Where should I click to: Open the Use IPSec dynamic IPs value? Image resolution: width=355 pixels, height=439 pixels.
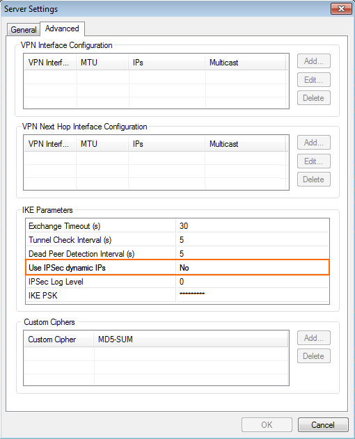[x=253, y=268]
